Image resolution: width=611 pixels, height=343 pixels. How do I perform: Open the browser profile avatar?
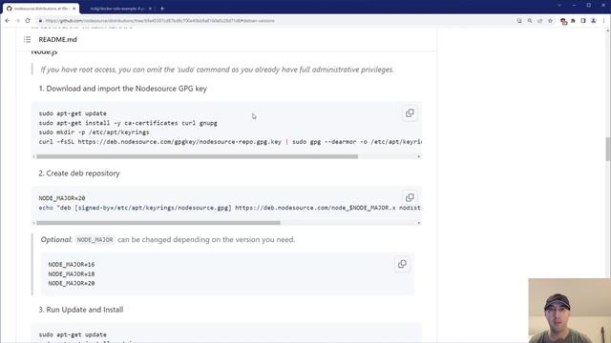tap(594, 21)
